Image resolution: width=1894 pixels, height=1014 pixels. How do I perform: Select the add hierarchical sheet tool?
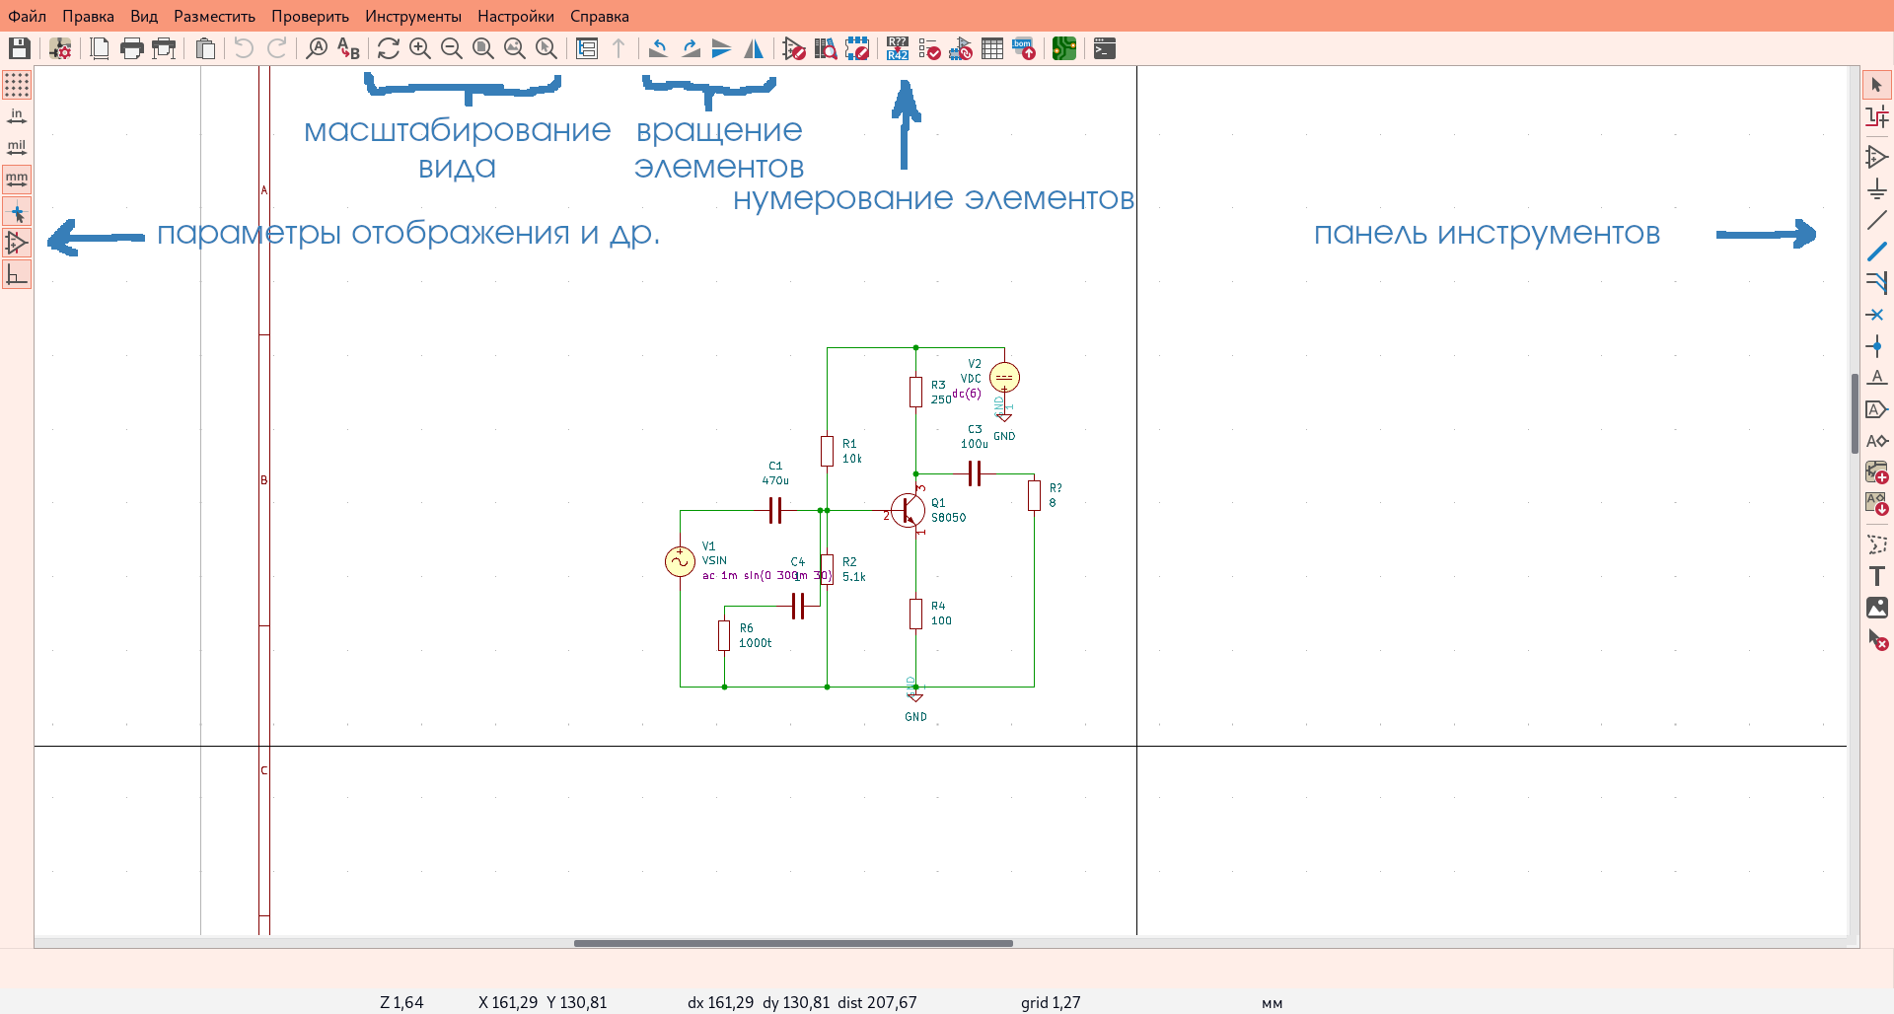1877,472
